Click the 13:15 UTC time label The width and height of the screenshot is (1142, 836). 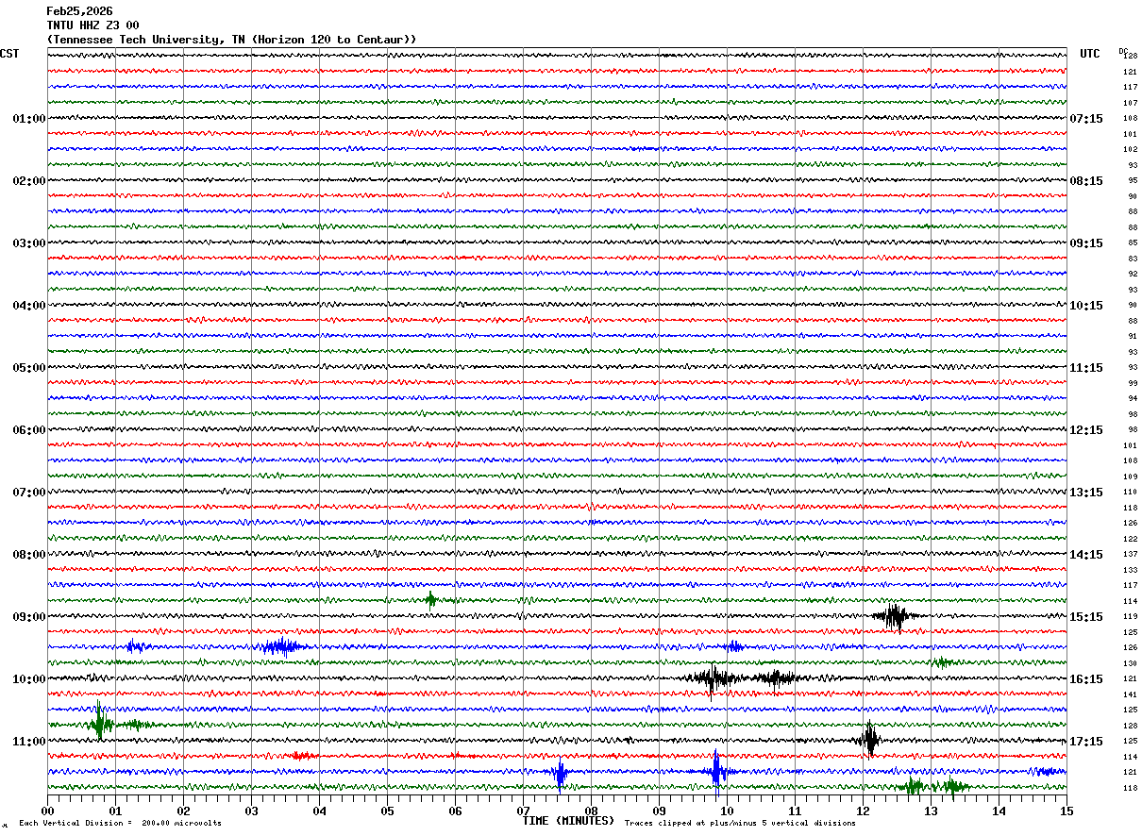[x=1085, y=493]
